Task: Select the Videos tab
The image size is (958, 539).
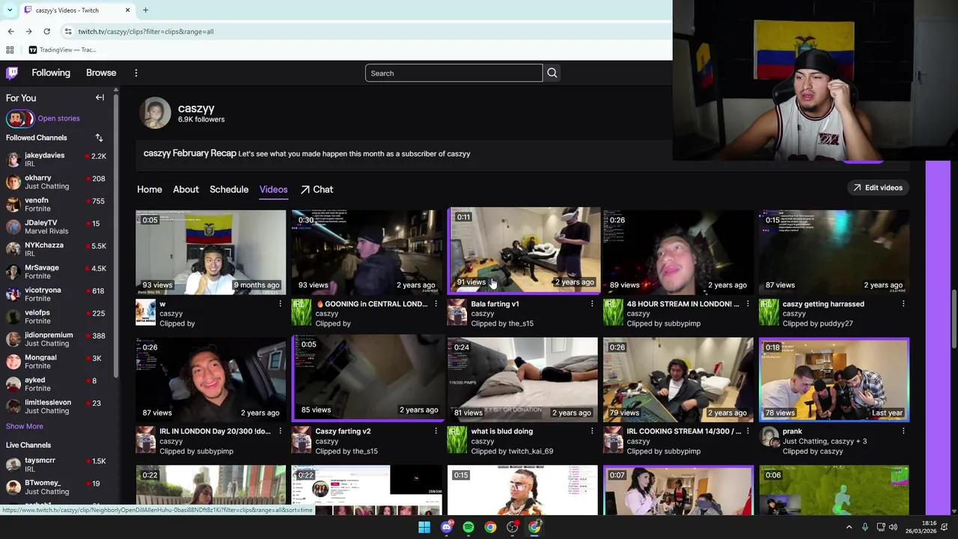Action: (273, 189)
